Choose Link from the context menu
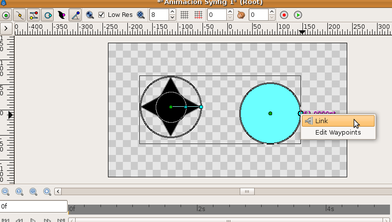 338,121
